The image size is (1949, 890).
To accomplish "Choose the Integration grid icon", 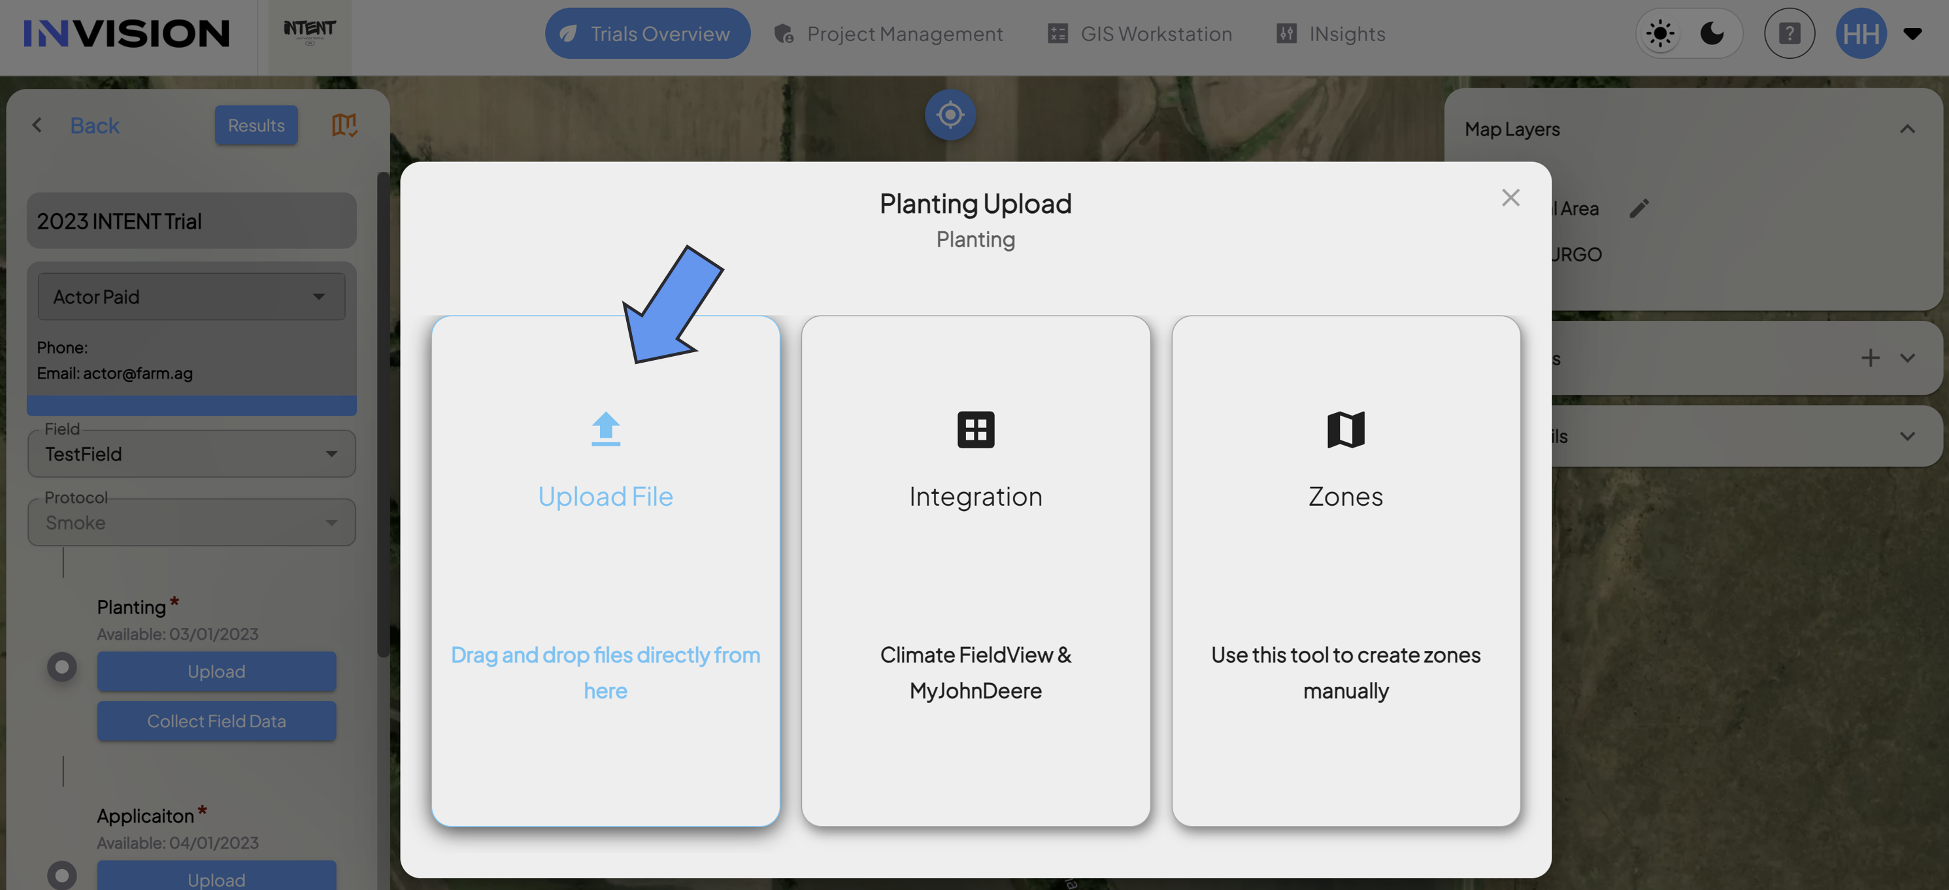I will 975,429.
